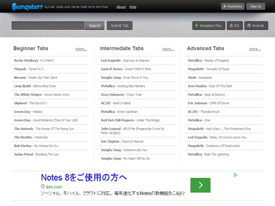This screenshot has height=206, width=275.
Task: Expand more Beginner Tabs
Action: (x=81, y=49)
